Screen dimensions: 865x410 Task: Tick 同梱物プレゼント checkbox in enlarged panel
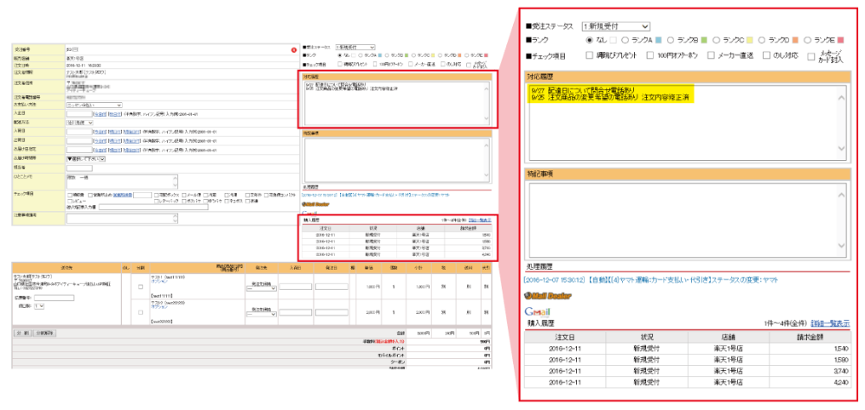[590, 55]
